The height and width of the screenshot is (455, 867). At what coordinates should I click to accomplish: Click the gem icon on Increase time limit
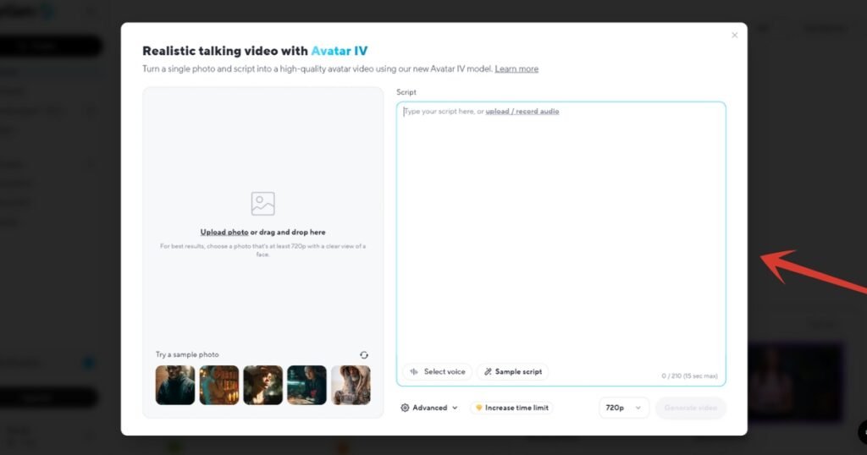click(479, 408)
